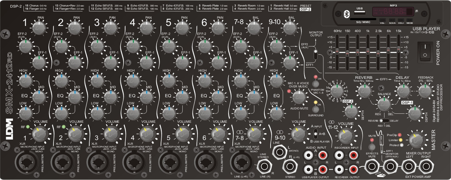The width and height of the screenshot is (451, 180).
Task: Click white RCA socket of audio input A
Action: pos(309,155)
